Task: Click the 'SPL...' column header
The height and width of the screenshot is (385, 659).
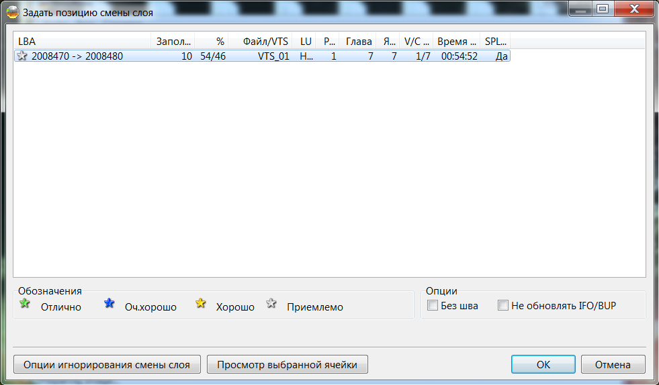Action: click(x=495, y=42)
